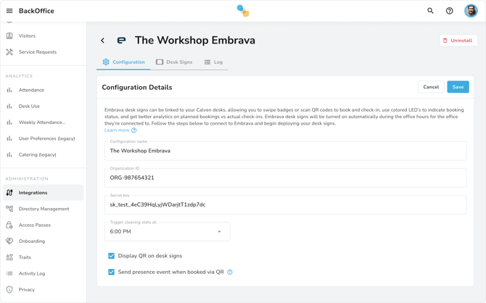
Task: Click the BackOffice title text
Action: pos(36,11)
